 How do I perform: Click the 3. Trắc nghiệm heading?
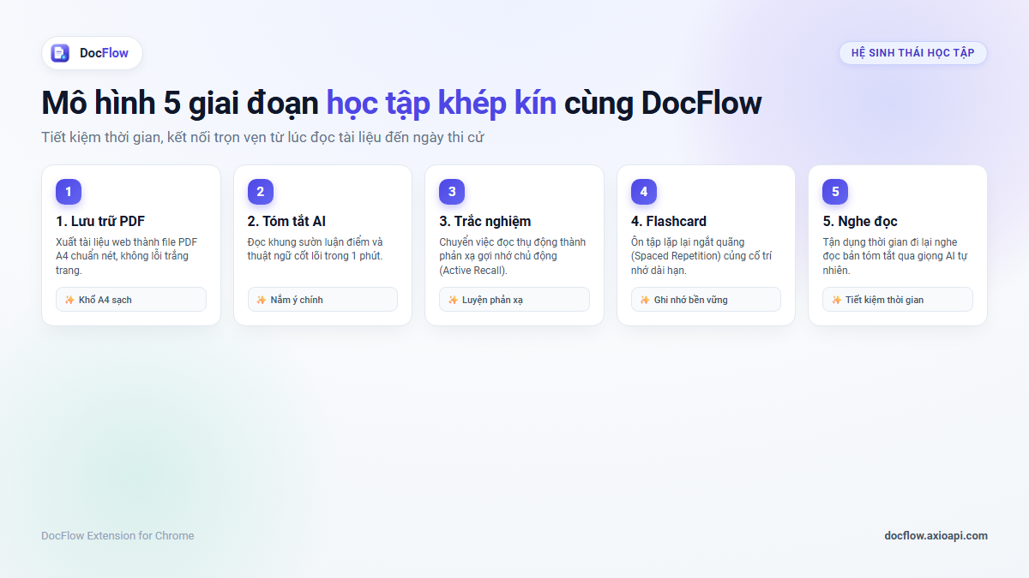pyautogui.click(x=485, y=222)
